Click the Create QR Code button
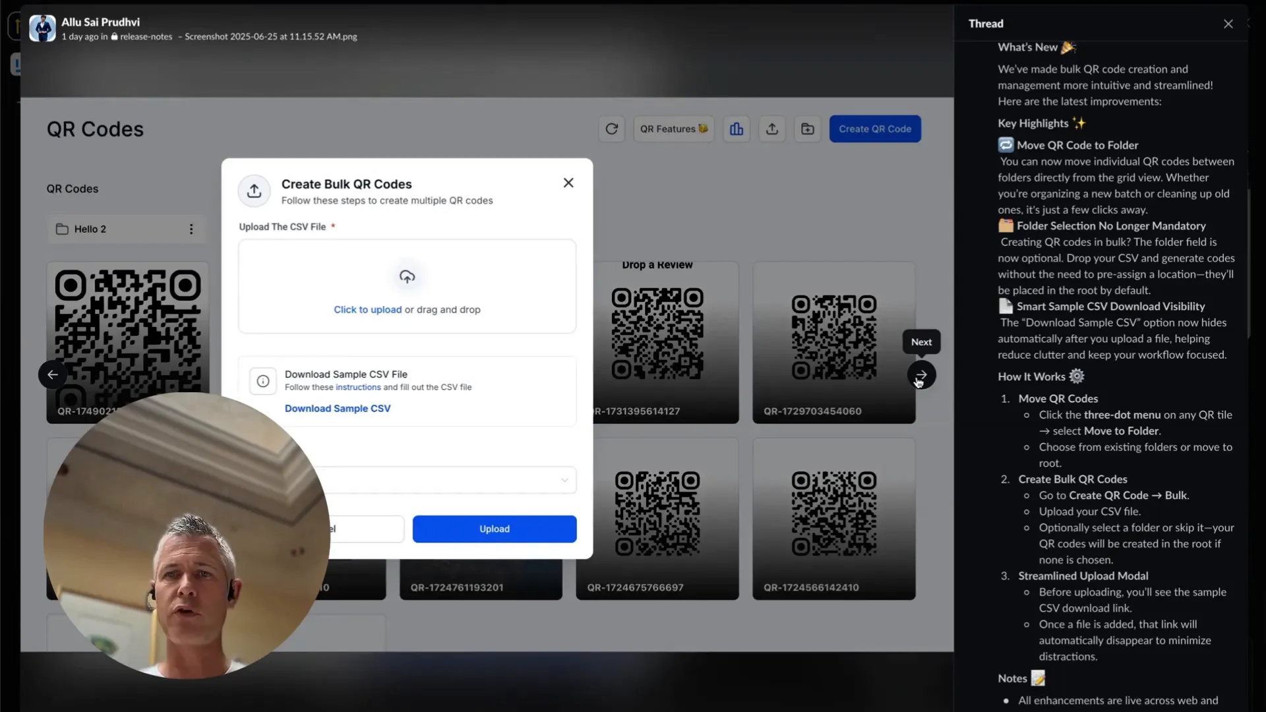 [875, 129]
